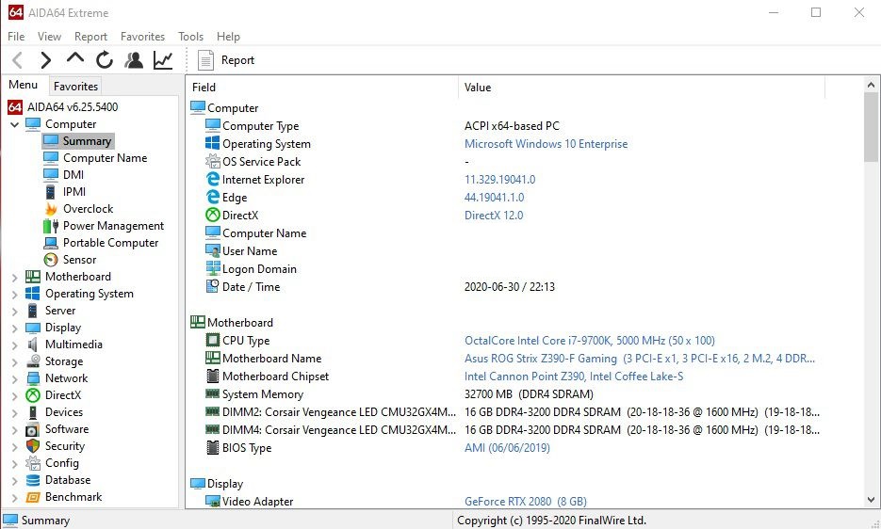Click the Forward navigation arrow
881x529 pixels.
tap(45, 60)
